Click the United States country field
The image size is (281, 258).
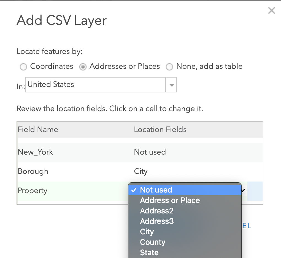point(96,85)
